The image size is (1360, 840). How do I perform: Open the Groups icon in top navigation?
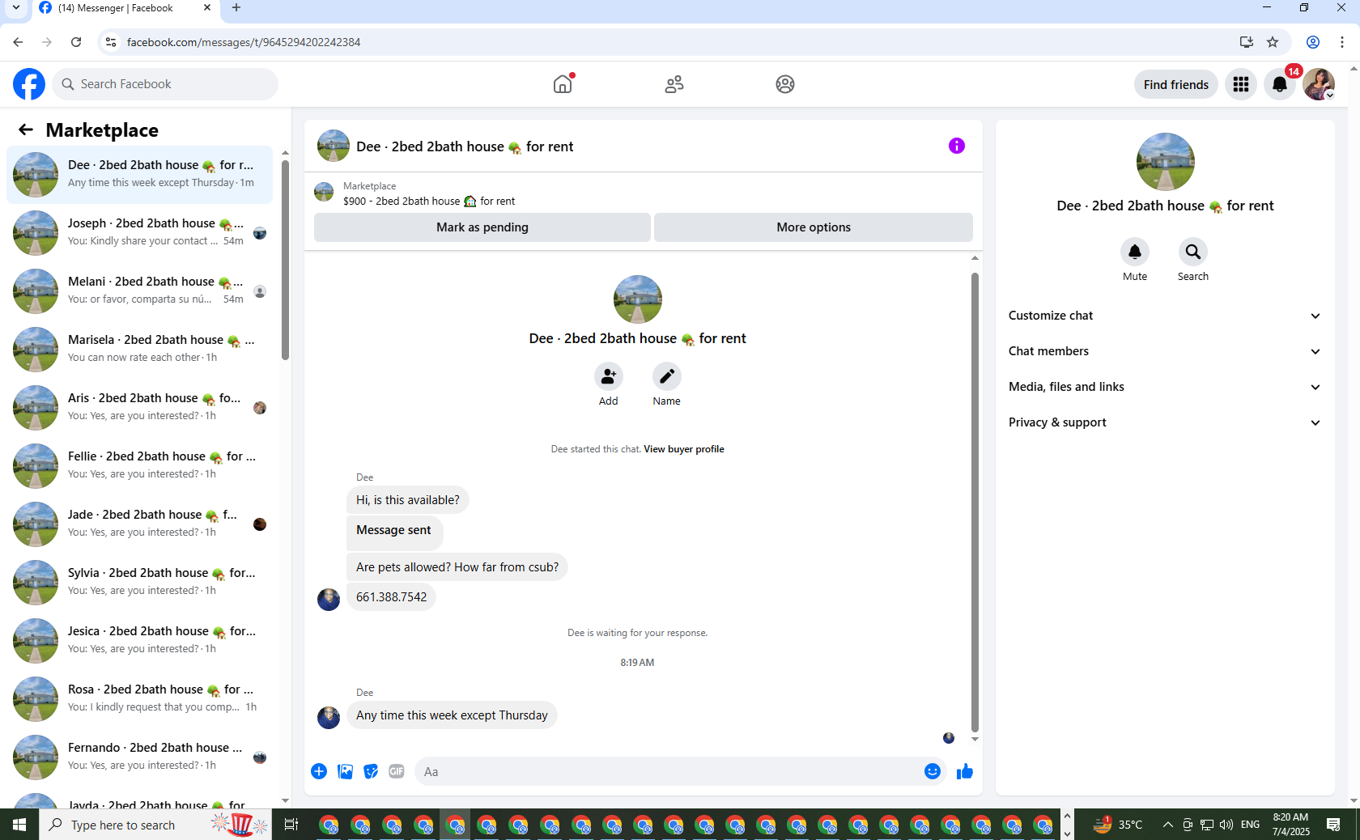[x=785, y=84]
